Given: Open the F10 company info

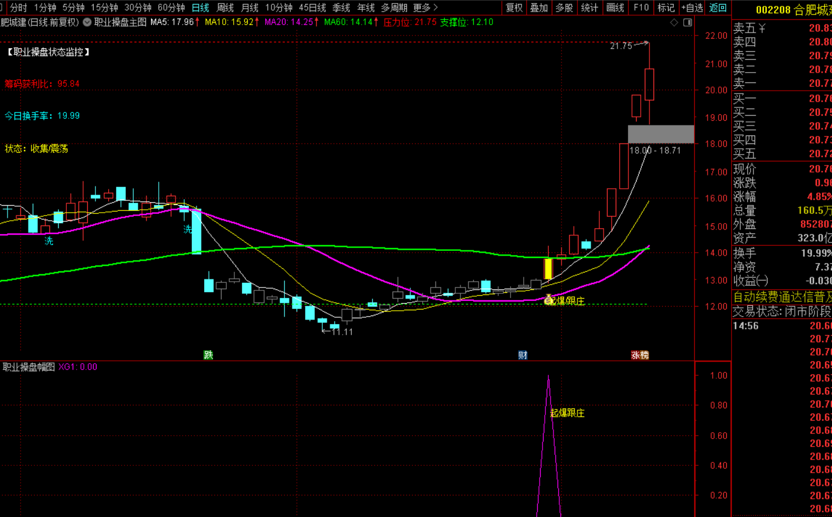Looking at the screenshot, I should point(641,8).
